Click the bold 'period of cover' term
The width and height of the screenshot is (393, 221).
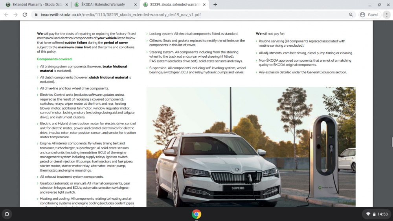116,42
